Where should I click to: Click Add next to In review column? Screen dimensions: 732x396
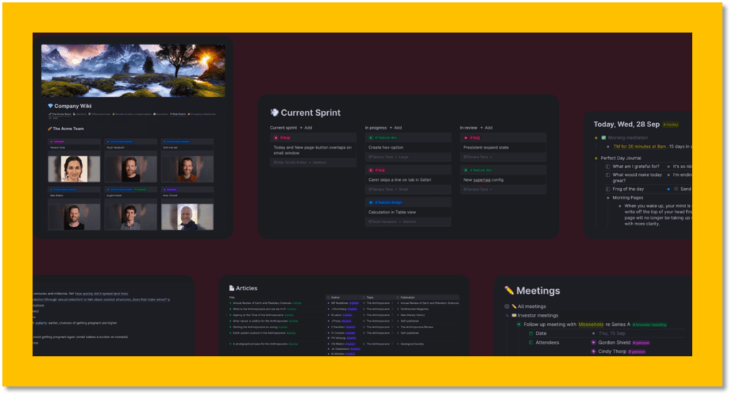pos(488,128)
